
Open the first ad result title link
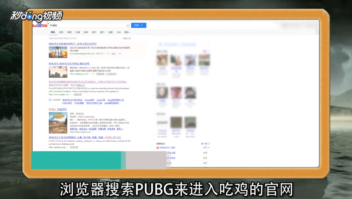(x=72, y=44)
